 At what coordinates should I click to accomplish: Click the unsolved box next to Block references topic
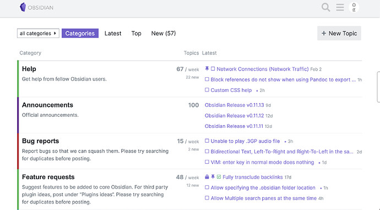[207, 79]
